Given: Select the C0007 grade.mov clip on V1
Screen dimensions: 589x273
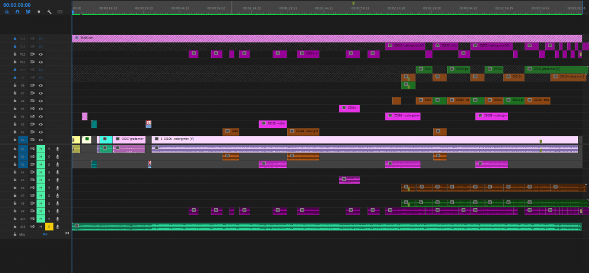Looking at the screenshot, I should (x=129, y=139).
